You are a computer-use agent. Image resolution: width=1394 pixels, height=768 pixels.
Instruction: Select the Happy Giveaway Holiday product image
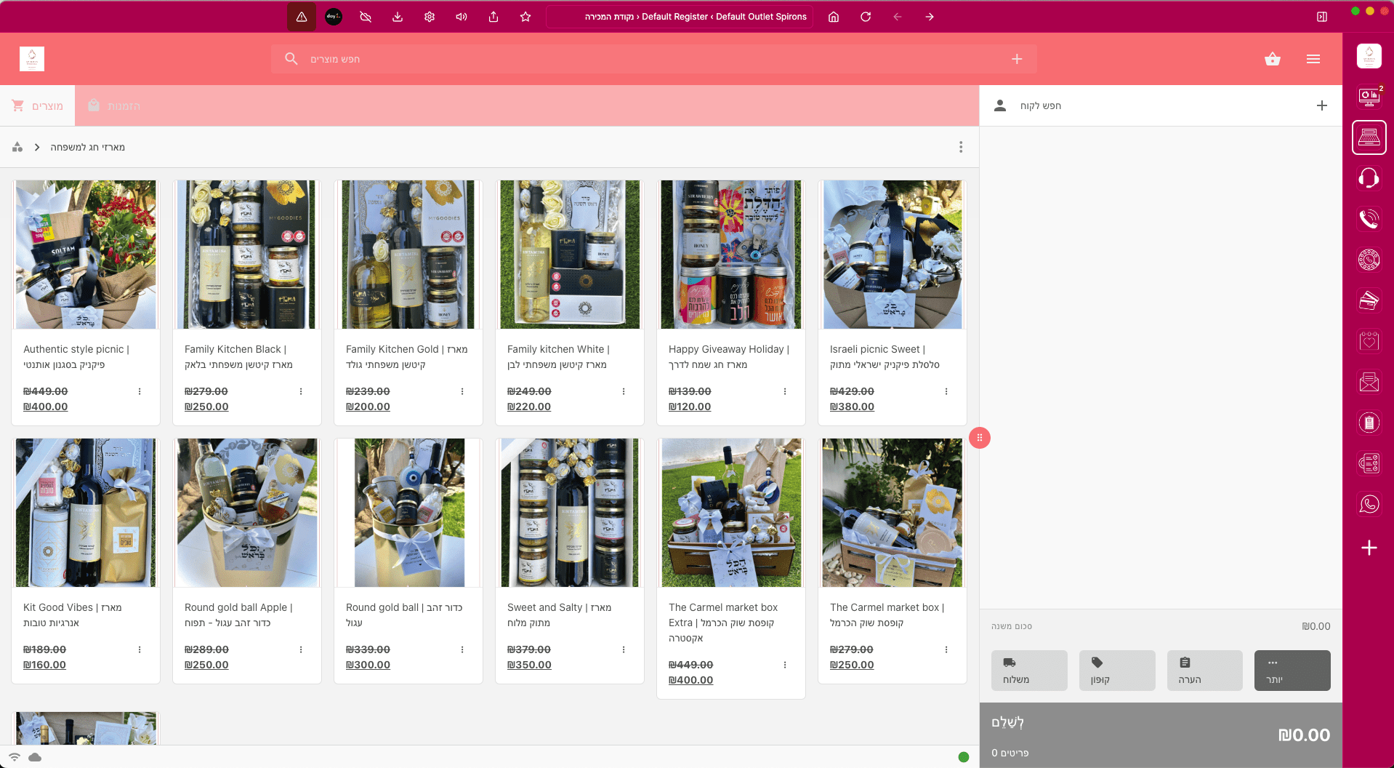730,255
